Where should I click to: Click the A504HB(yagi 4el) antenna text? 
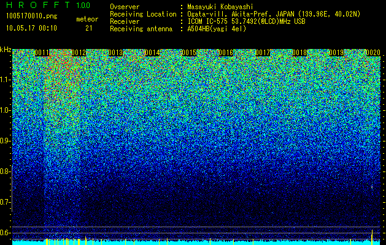(217, 29)
